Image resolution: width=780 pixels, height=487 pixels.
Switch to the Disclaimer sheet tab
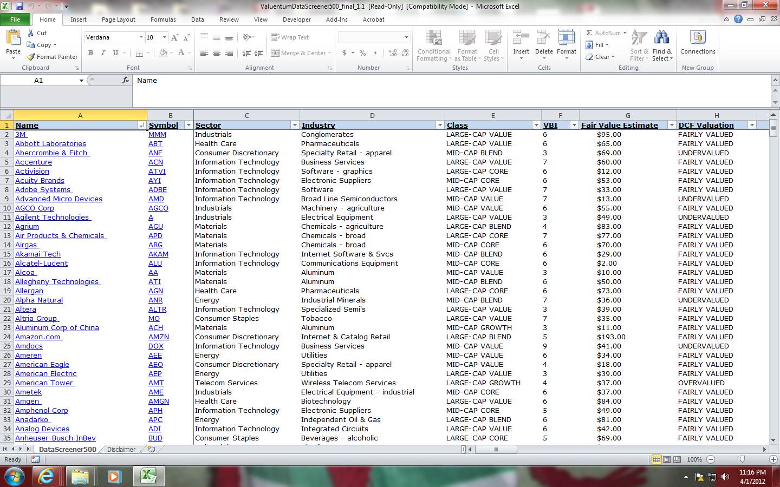pyautogui.click(x=121, y=449)
